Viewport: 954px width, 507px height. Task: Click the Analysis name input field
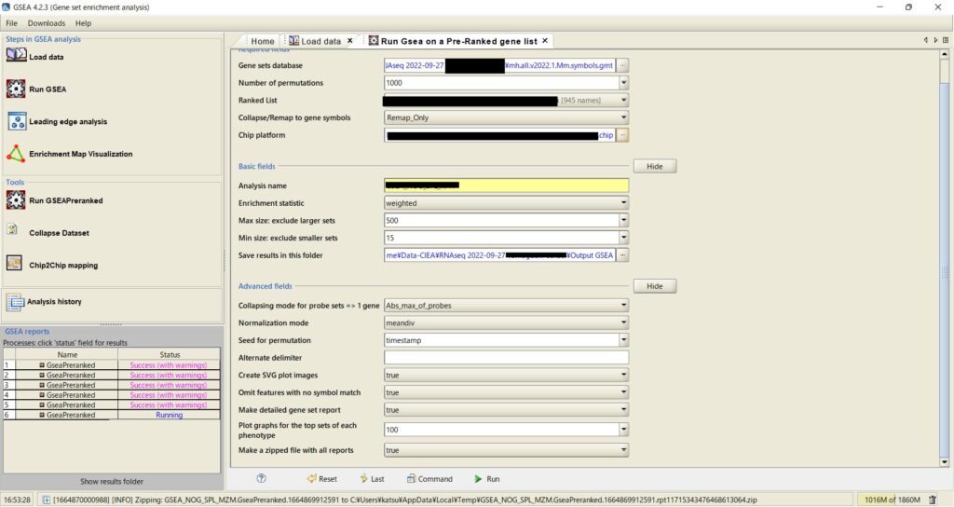(506, 185)
